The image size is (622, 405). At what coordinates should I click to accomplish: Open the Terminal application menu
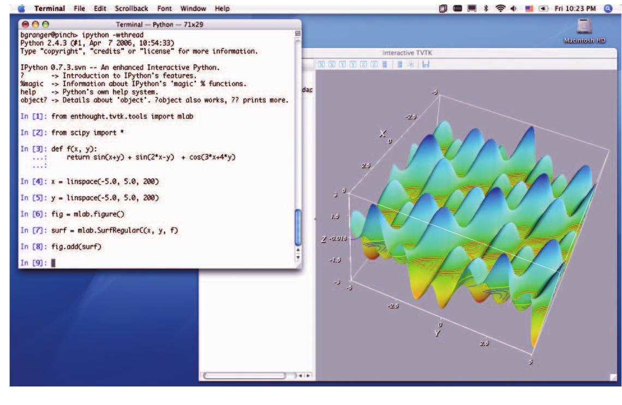tap(50, 8)
